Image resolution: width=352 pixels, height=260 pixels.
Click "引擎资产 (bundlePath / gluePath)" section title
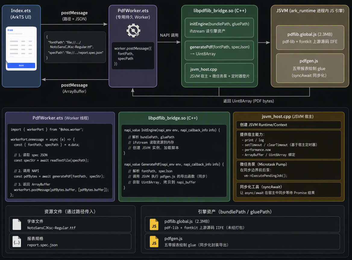point(235,212)
